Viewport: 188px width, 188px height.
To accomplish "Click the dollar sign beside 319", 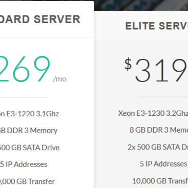I will click(x=128, y=65).
